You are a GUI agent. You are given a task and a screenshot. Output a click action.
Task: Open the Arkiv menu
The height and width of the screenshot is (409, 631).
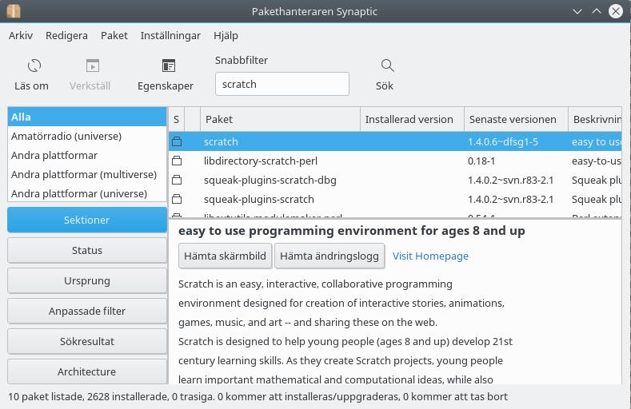(x=21, y=36)
